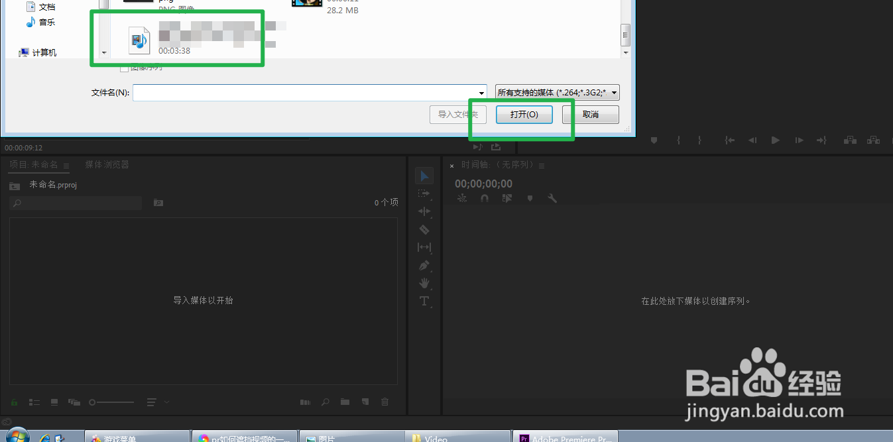Click the 00;00;00;00 timecode

483,184
